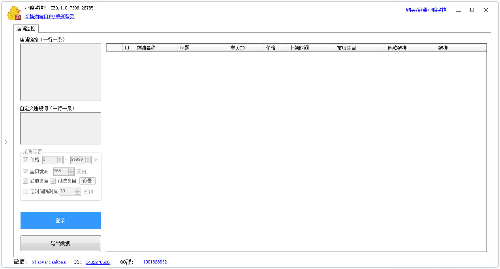Open 购买/续费小鸭监控 link
The height and width of the screenshot is (269, 500).
point(426,10)
